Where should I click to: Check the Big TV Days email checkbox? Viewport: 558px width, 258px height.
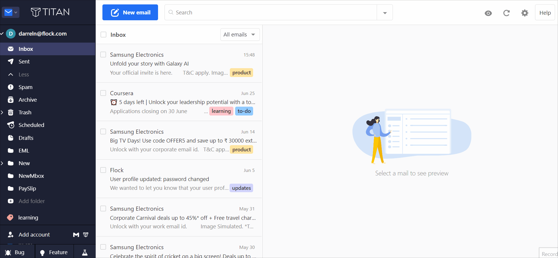pos(103,132)
